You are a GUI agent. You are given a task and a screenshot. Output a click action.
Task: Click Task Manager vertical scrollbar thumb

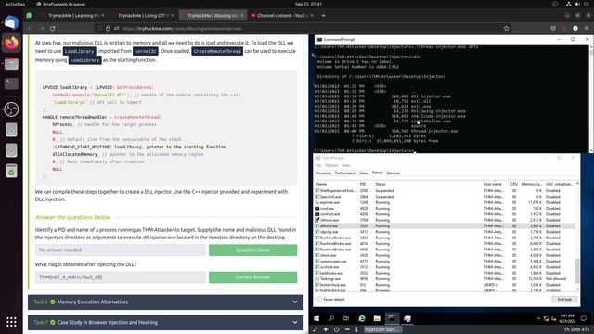[x=577, y=270]
